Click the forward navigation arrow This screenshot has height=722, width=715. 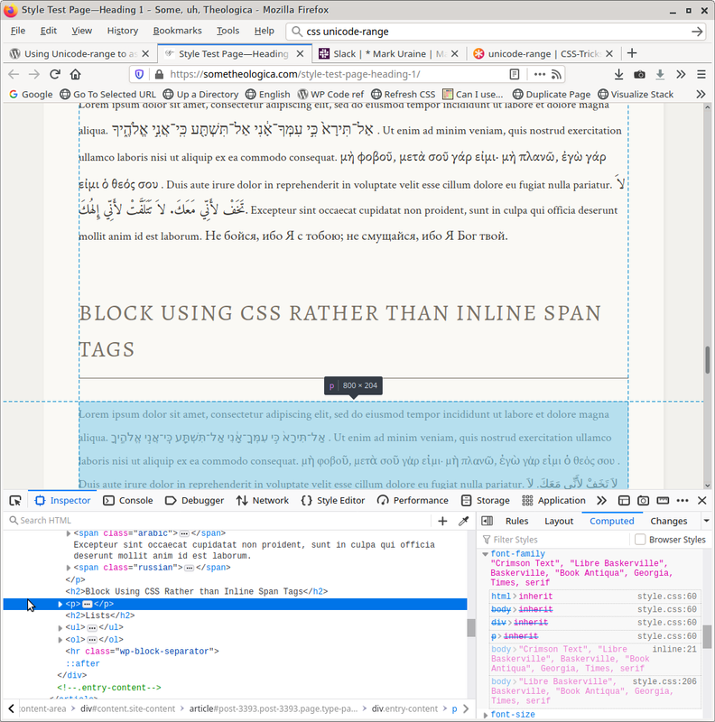tap(34, 74)
